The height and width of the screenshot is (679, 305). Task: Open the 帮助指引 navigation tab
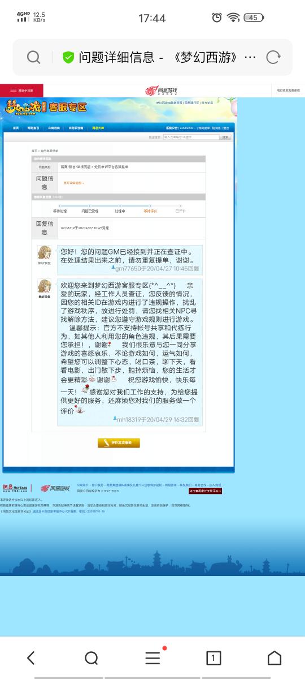click(33, 128)
